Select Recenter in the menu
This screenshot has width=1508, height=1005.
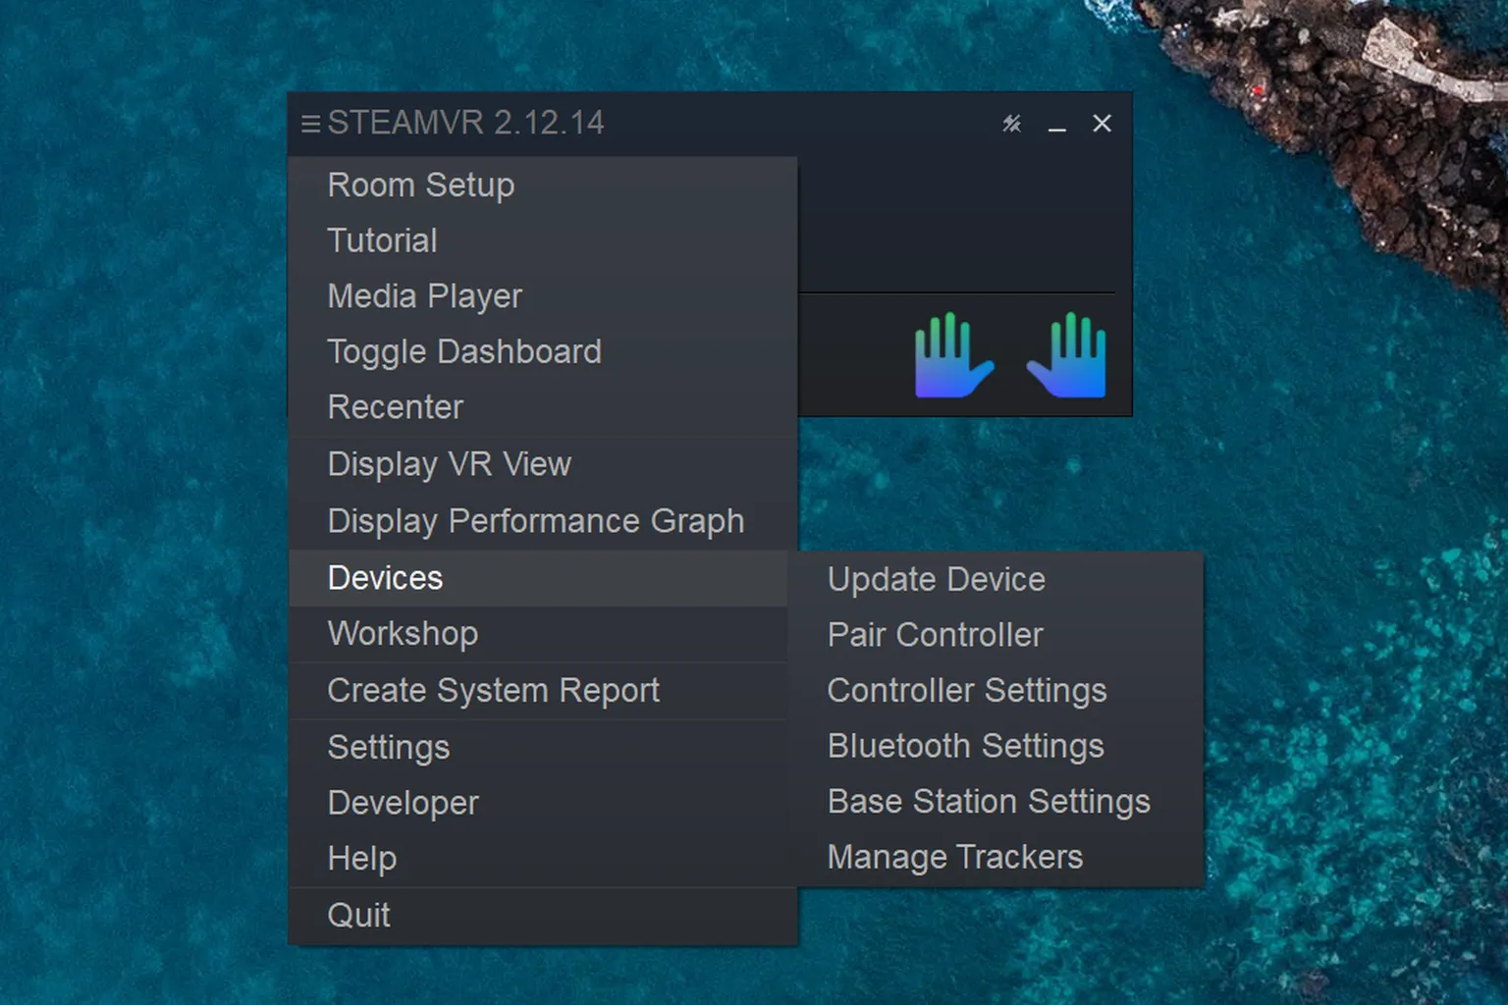click(x=544, y=407)
